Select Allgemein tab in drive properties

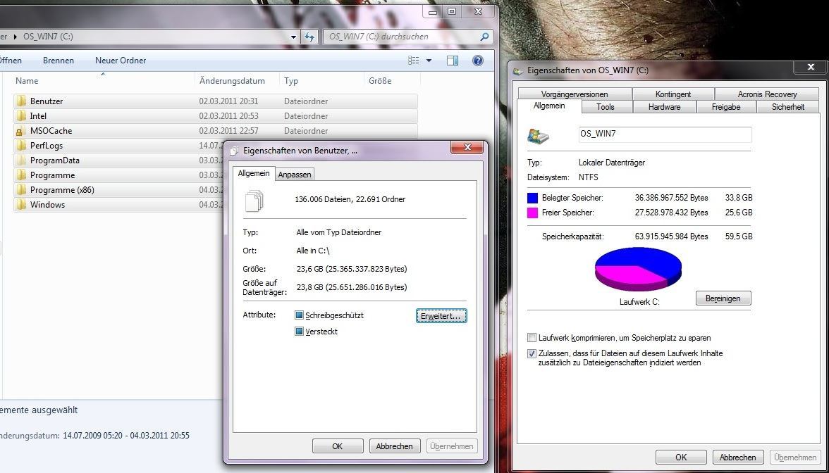click(x=549, y=106)
